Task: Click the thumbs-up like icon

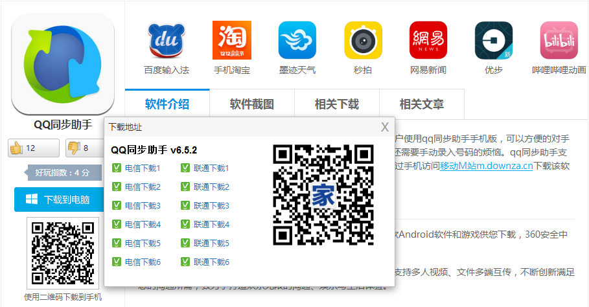Action: tap(16, 148)
